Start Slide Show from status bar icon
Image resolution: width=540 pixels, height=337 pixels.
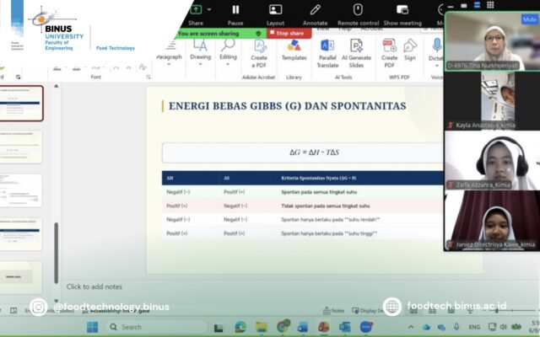tap(470, 311)
